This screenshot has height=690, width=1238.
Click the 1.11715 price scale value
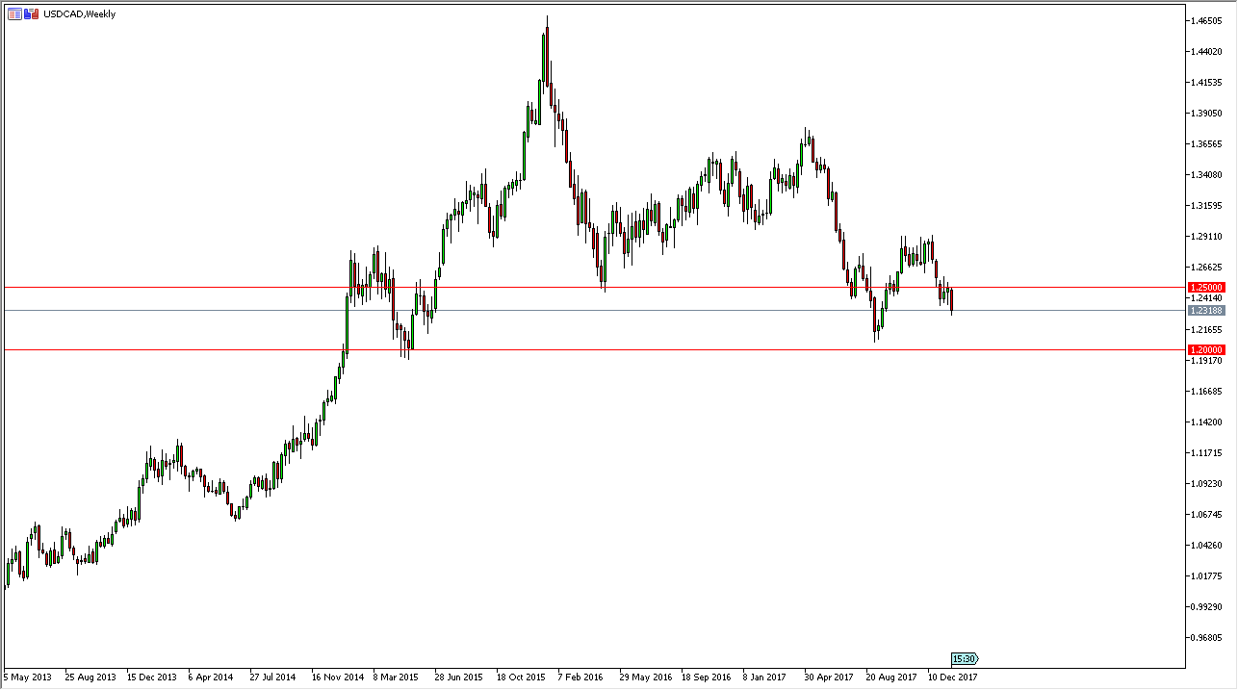tap(1208, 452)
